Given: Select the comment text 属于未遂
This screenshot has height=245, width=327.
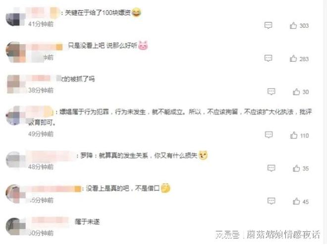Looking at the screenshot, I should 87,222.
